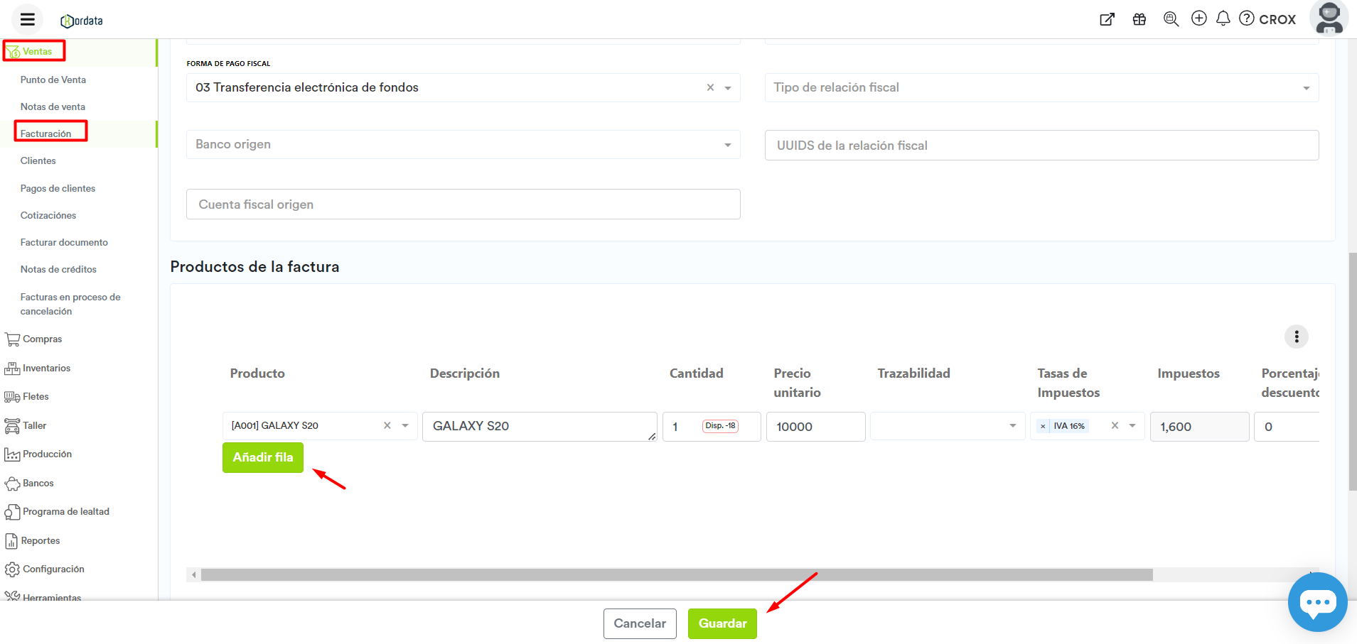Click the user avatar in top right
Viewport: 1357px width, 644px height.
click(1329, 18)
